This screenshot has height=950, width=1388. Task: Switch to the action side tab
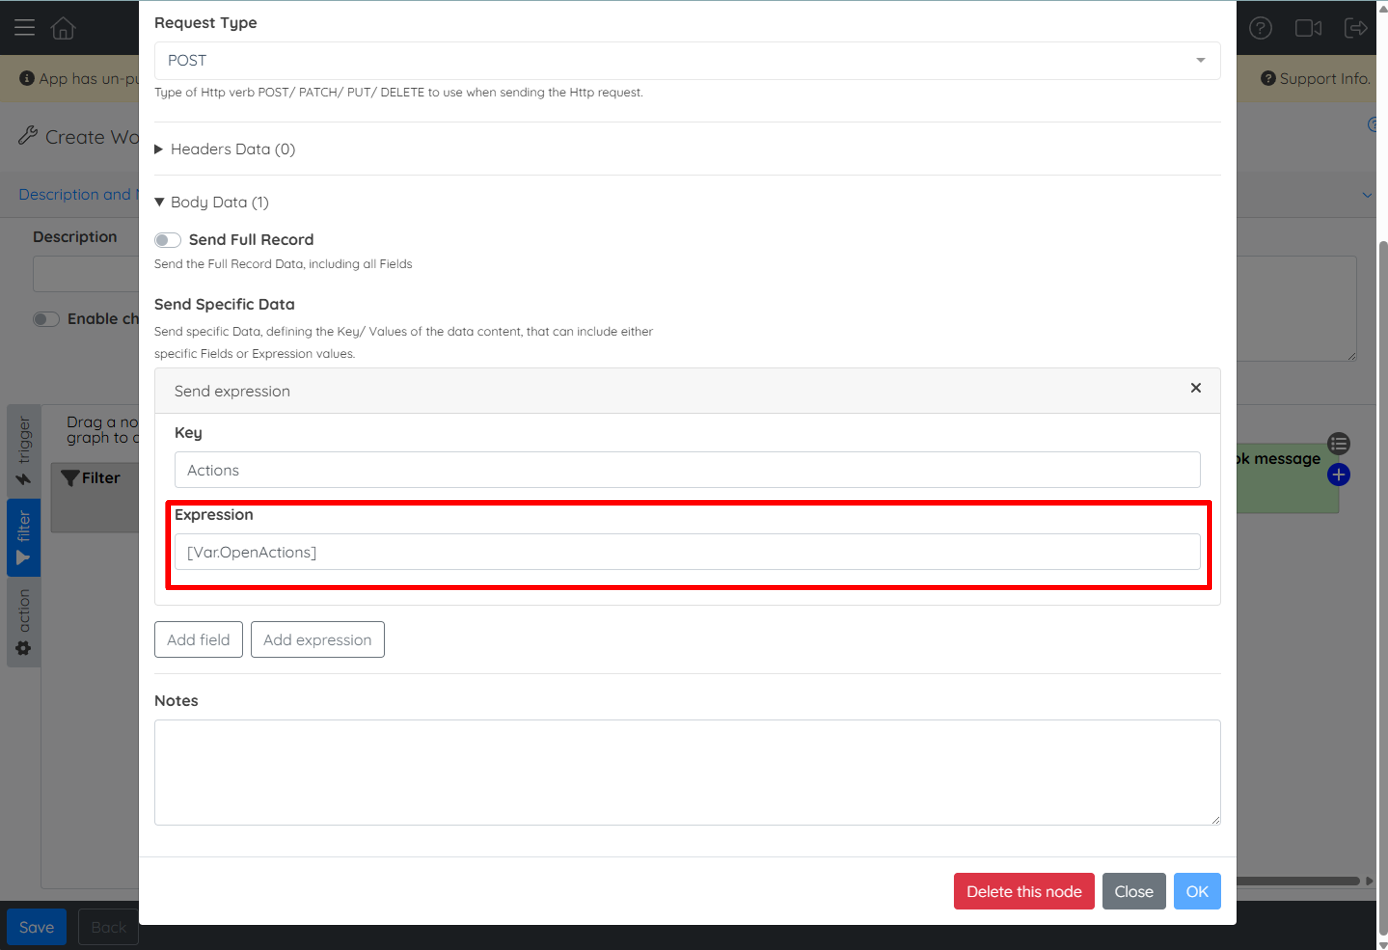point(24,621)
